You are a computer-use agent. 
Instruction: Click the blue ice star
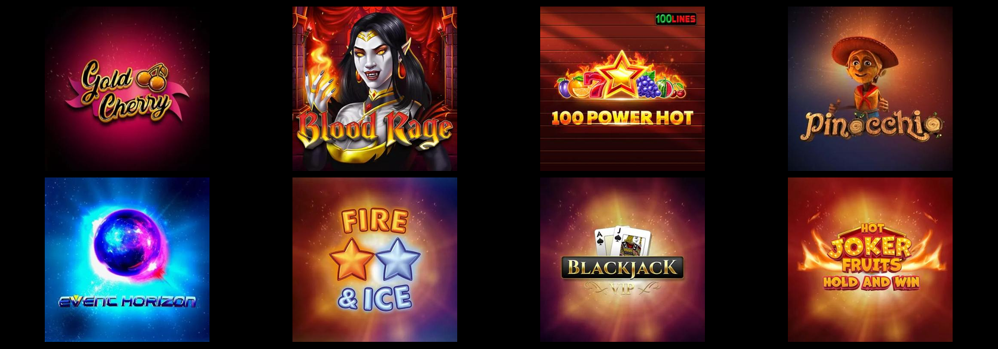(x=398, y=260)
